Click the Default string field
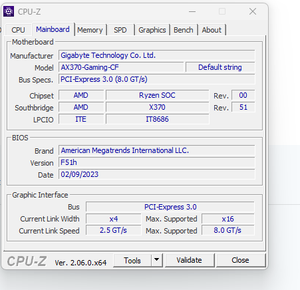 click(220, 67)
